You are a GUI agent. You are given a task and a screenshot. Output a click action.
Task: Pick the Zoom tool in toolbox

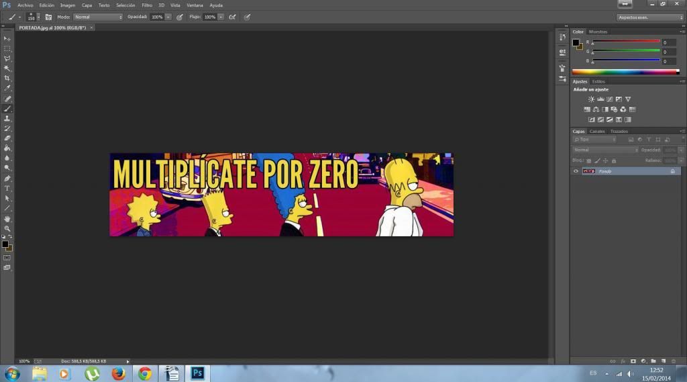pos(7,229)
